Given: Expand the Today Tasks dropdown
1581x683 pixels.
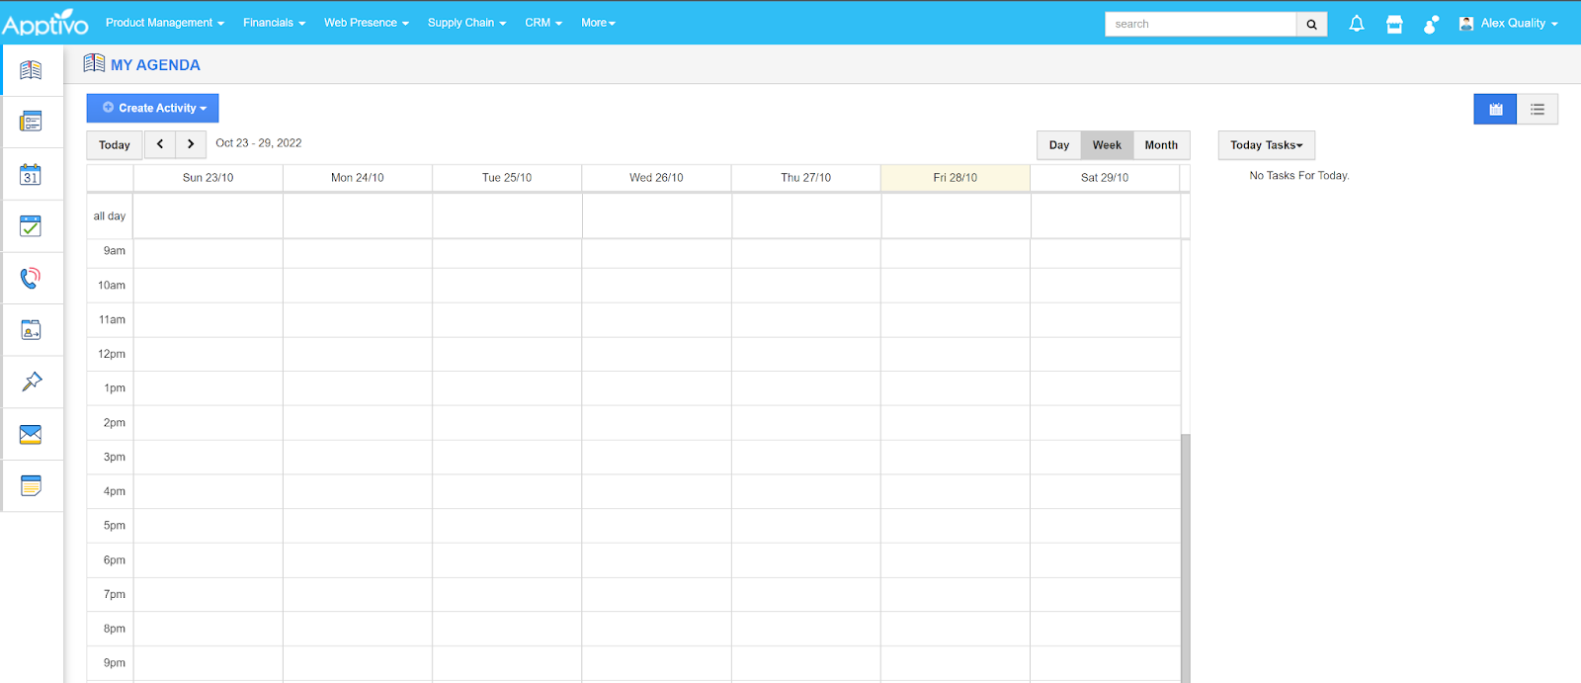Looking at the screenshot, I should [x=1266, y=145].
